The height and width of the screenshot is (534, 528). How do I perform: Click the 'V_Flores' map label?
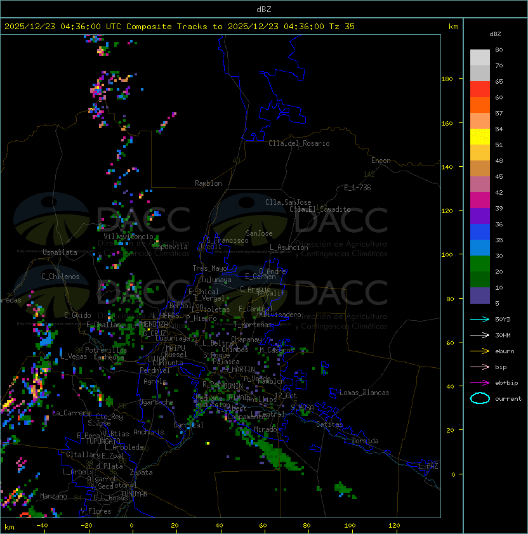tap(96, 511)
